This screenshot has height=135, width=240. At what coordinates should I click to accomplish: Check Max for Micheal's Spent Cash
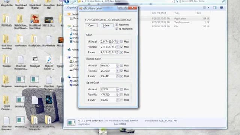click(x=121, y=89)
